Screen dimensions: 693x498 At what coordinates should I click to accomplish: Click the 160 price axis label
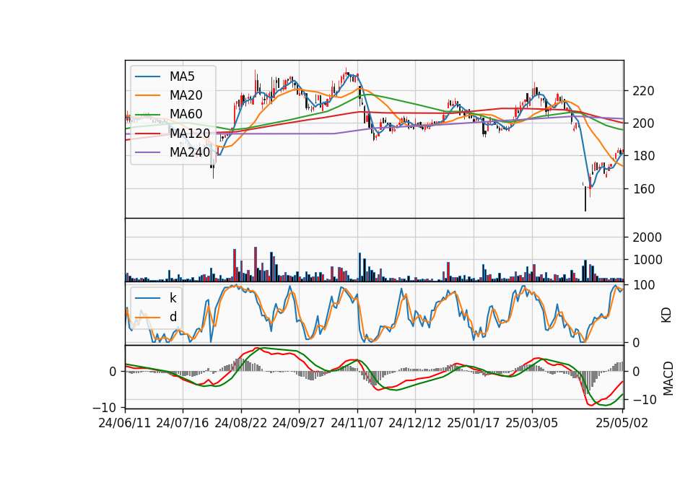[643, 189]
